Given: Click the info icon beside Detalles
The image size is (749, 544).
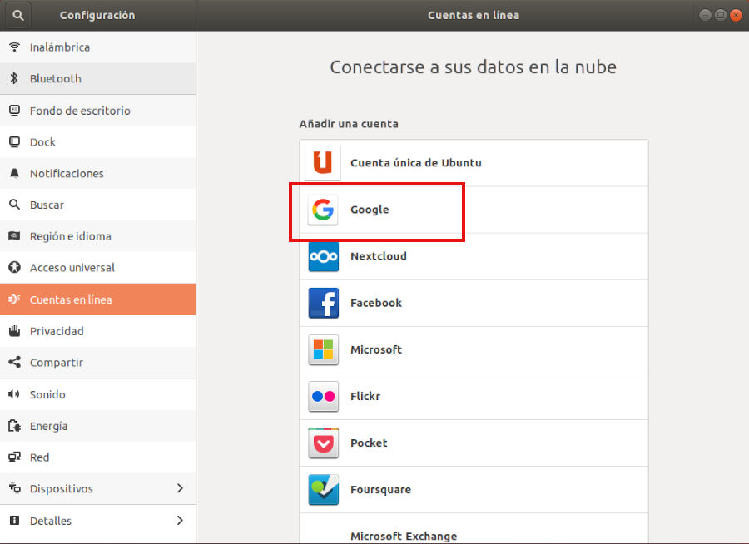Looking at the screenshot, I should pyautogui.click(x=15, y=520).
